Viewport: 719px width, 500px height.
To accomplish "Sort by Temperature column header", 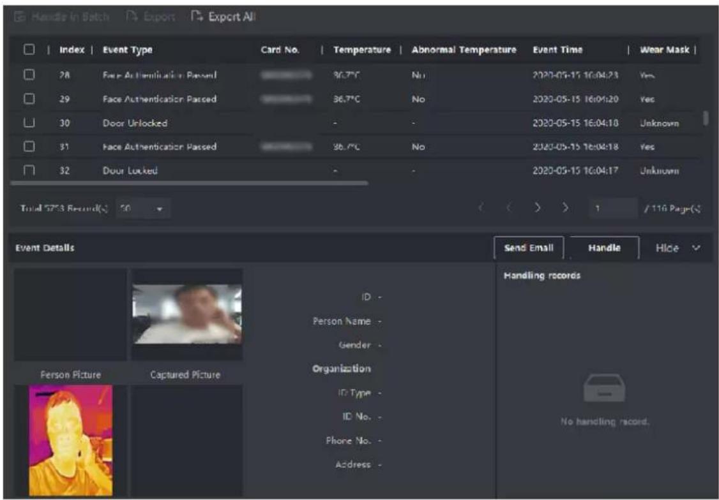I will coord(362,50).
